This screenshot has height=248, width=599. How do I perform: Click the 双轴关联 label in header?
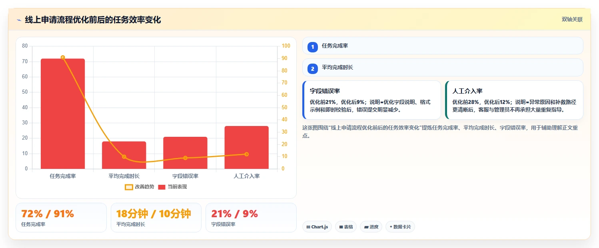pyautogui.click(x=572, y=19)
